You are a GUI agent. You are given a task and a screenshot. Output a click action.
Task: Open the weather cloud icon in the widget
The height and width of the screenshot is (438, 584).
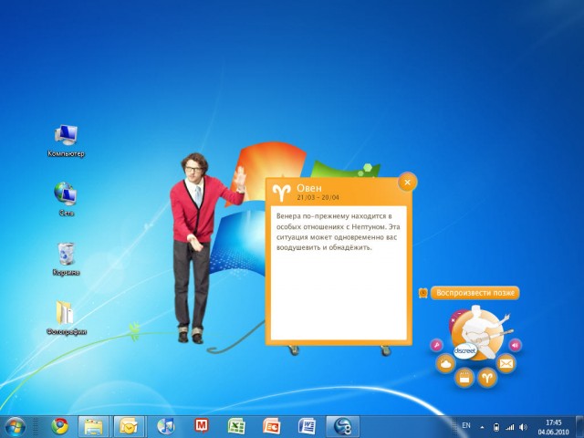click(446, 364)
